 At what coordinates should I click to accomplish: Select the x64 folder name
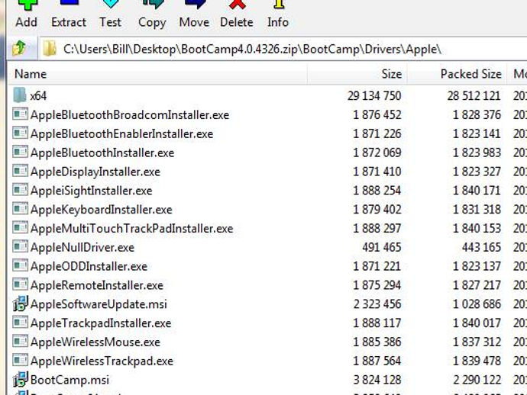click(38, 96)
